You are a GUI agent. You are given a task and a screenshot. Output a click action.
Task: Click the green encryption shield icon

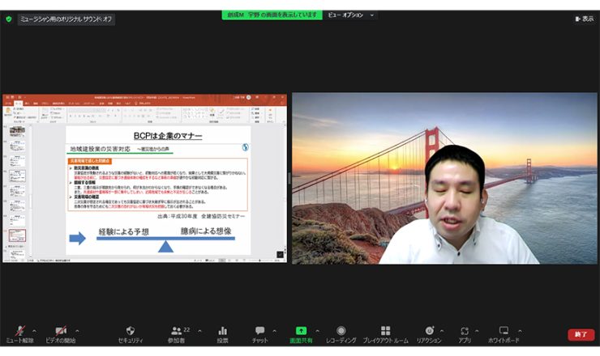[9, 19]
